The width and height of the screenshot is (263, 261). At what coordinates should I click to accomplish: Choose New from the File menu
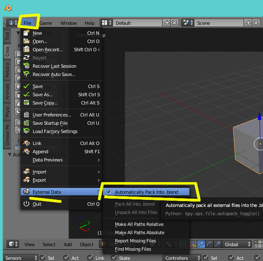[61, 33]
